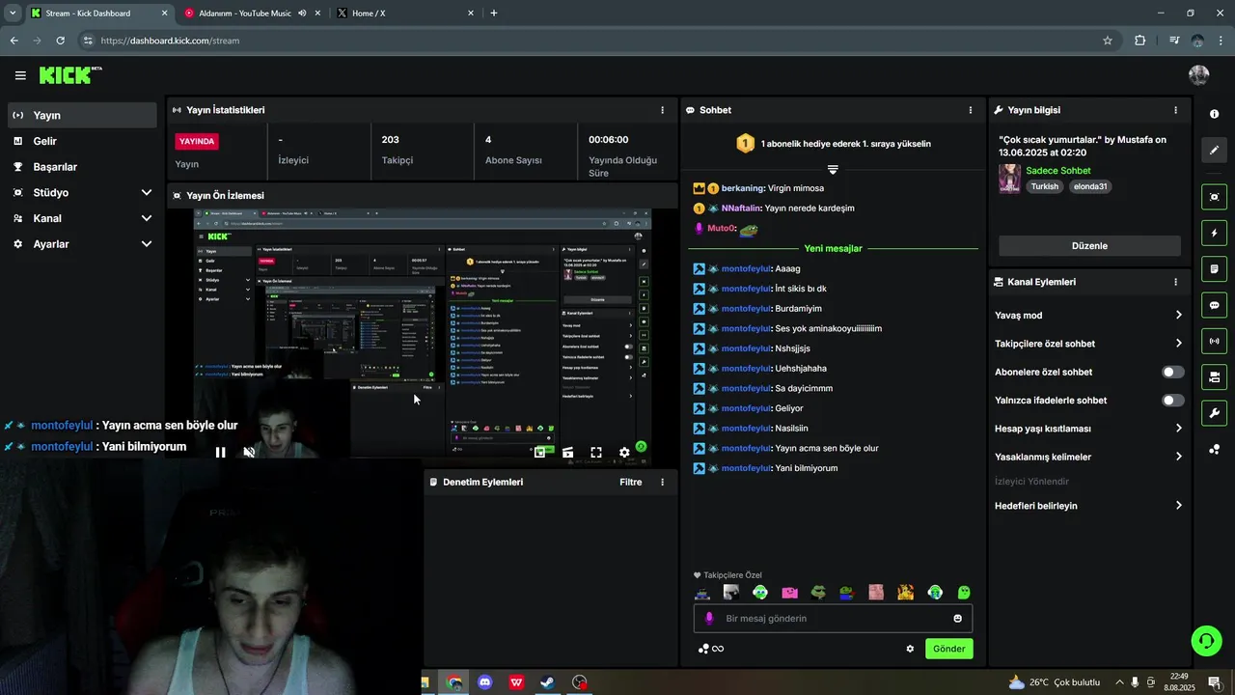Open the wrench tools icon in right rail

(x=1214, y=413)
